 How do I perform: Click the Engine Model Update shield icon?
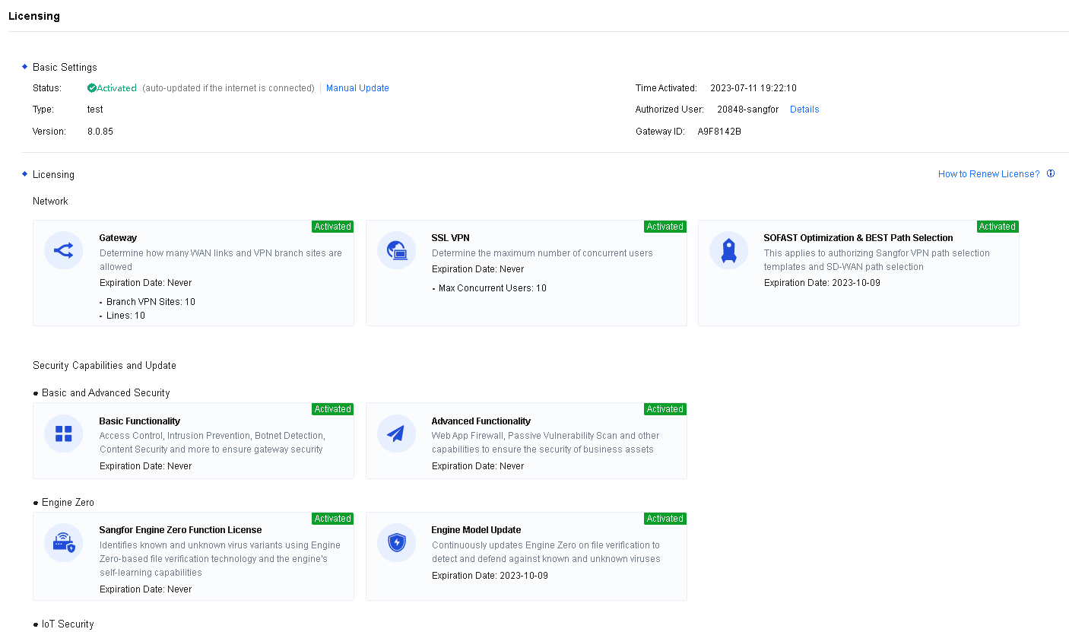pos(396,543)
